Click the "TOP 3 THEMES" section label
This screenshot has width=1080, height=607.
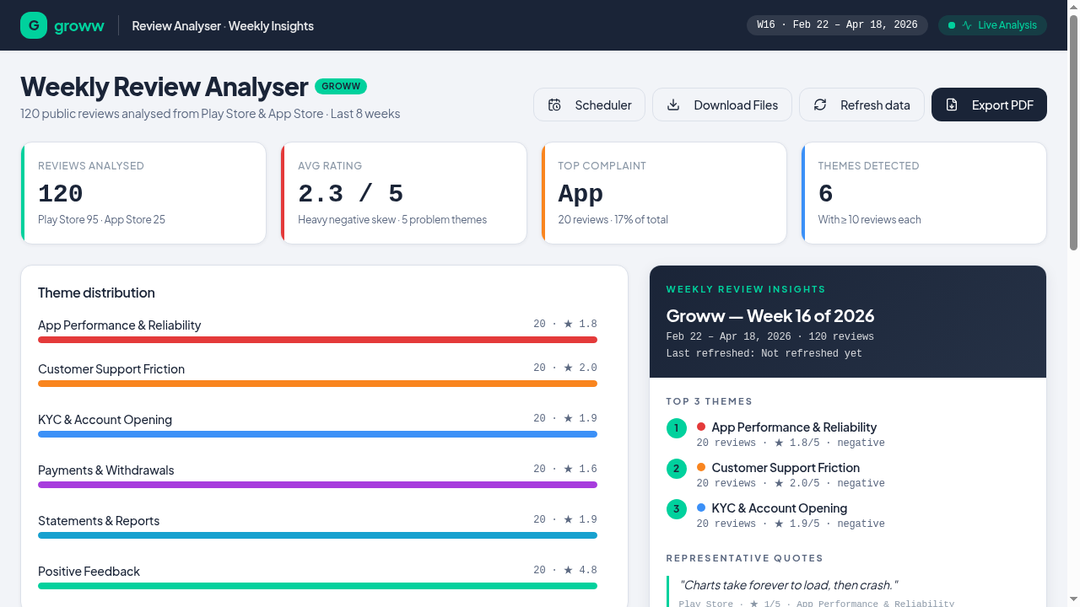point(710,401)
